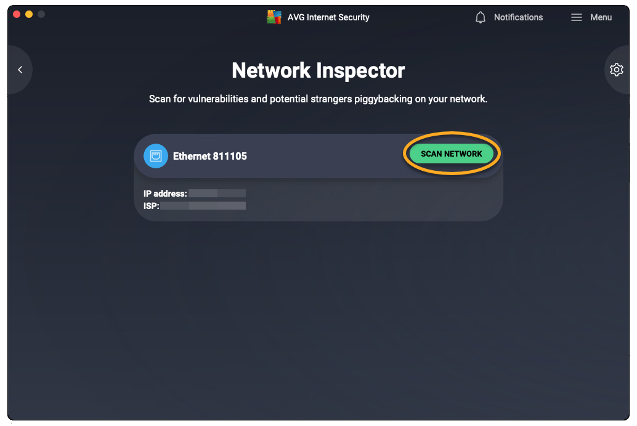
Task: Click the scan vulnerabilities description text
Action: pyautogui.click(x=318, y=99)
